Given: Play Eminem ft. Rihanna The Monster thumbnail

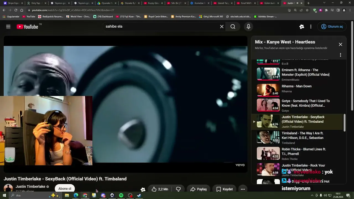Looking at the screenshot, I should 268,74.
